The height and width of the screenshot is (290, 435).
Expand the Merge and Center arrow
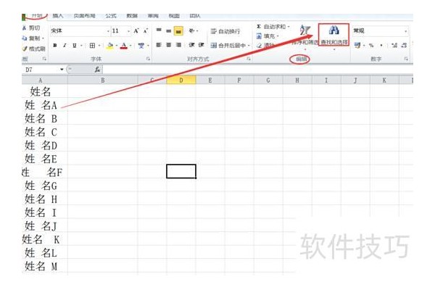pyautogui.click(x=249, y=46)
